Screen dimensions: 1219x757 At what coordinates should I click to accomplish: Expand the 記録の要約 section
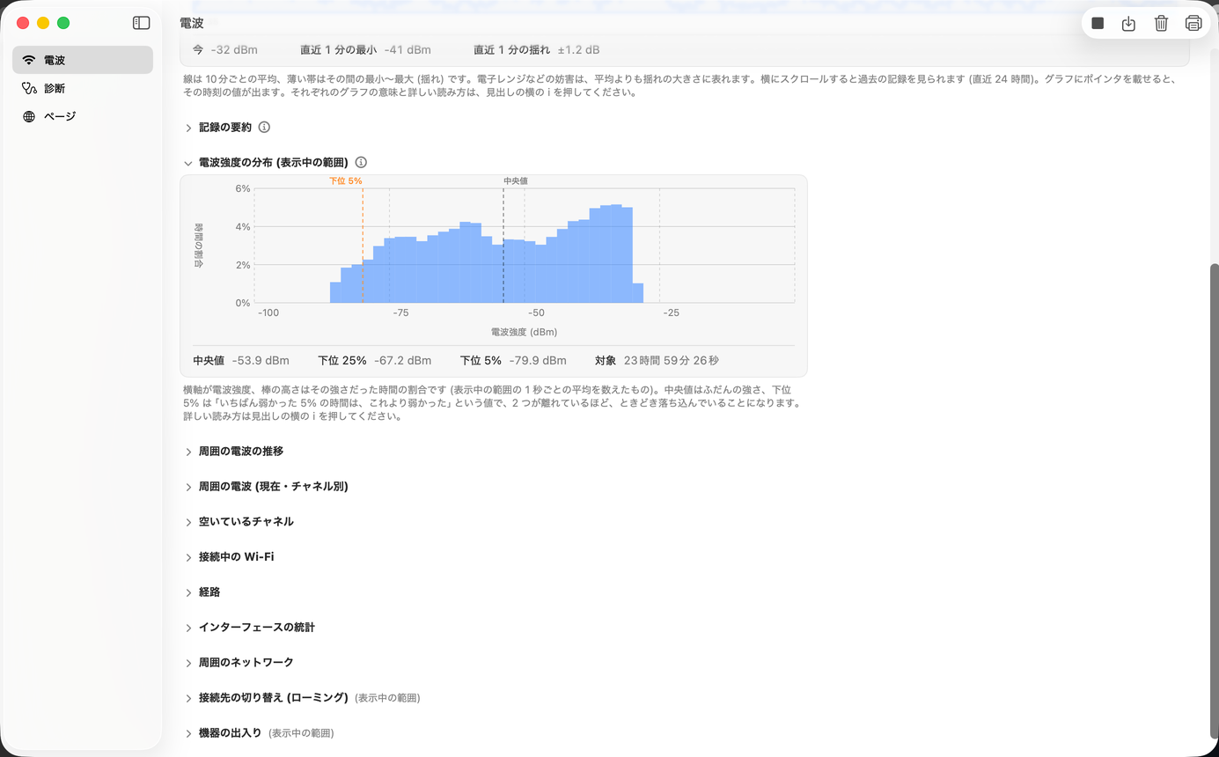coord(188,128)
